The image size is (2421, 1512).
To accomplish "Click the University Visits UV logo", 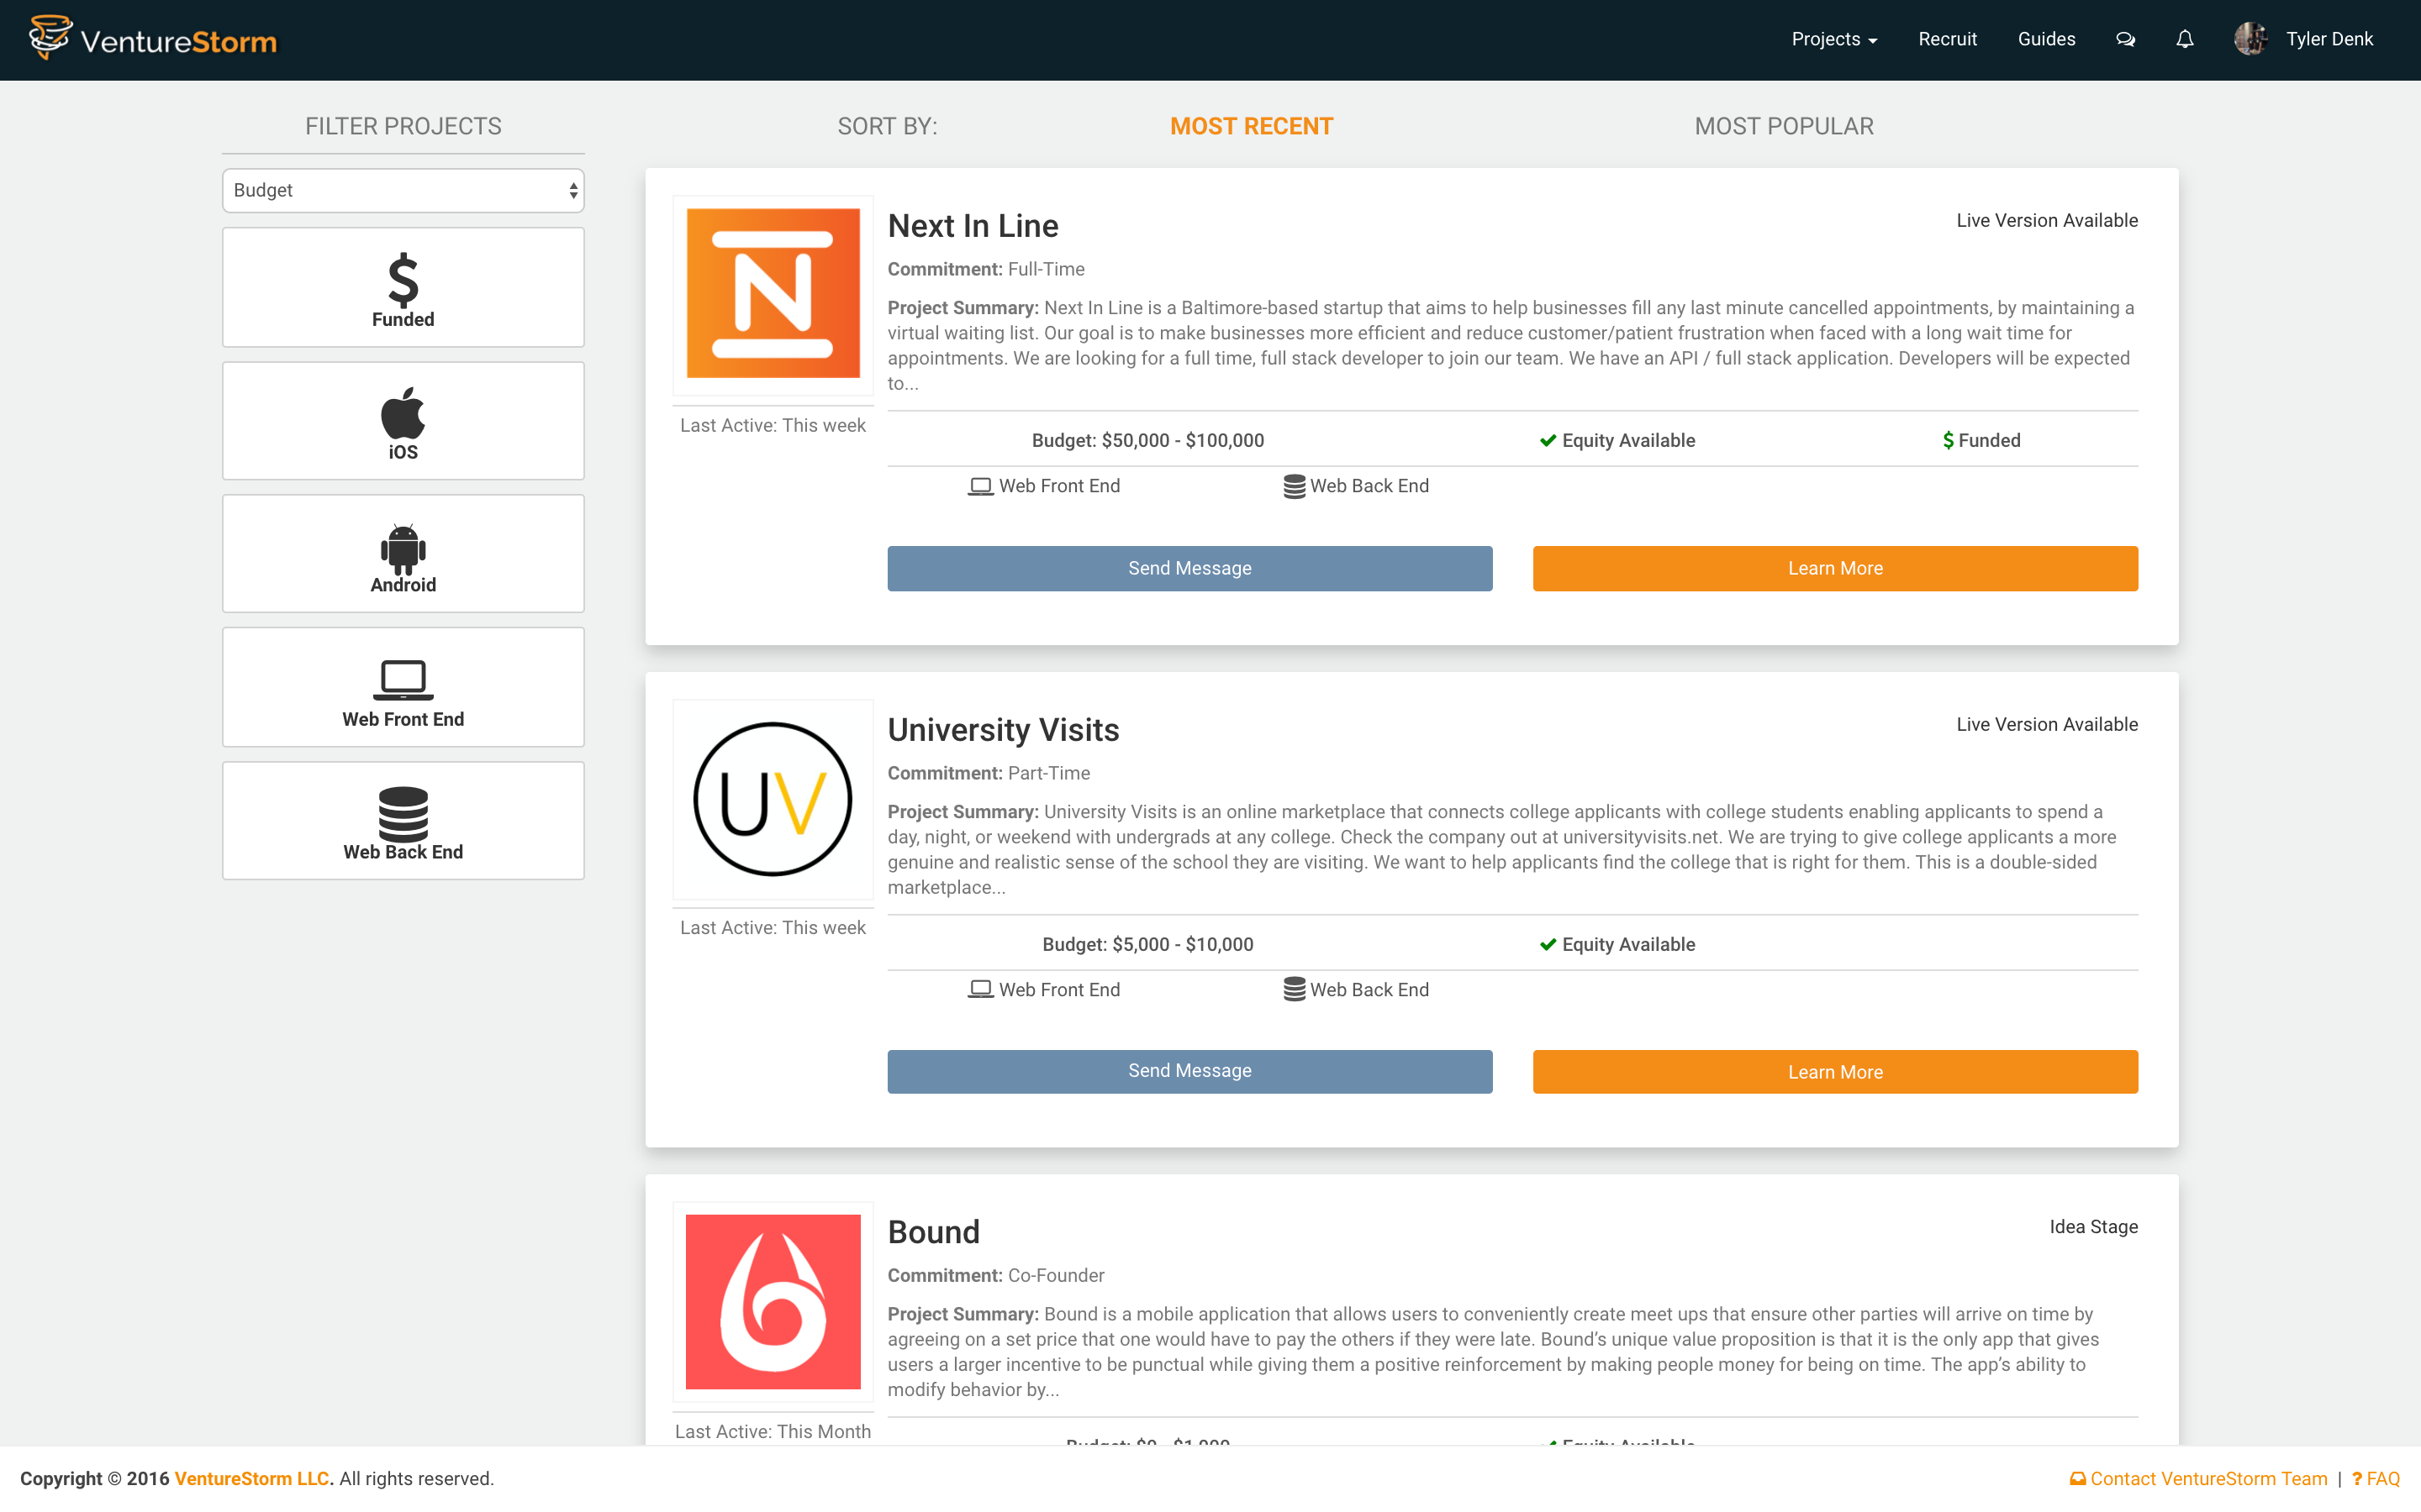I will (x=773, y=799).
